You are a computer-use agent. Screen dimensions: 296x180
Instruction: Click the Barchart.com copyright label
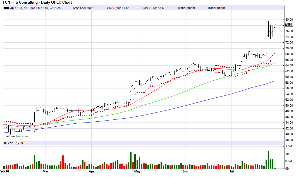(17, 136)
